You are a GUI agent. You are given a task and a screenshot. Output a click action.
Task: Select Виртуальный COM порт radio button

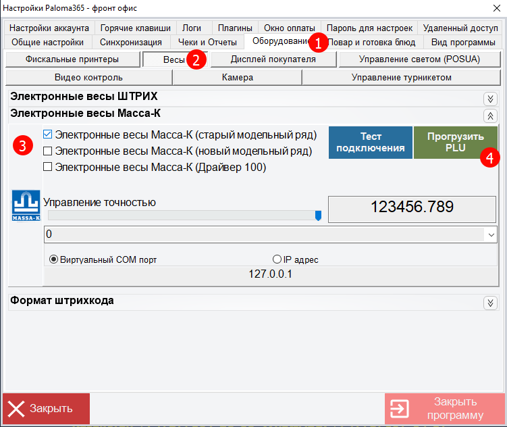click(x=53, y=259)
